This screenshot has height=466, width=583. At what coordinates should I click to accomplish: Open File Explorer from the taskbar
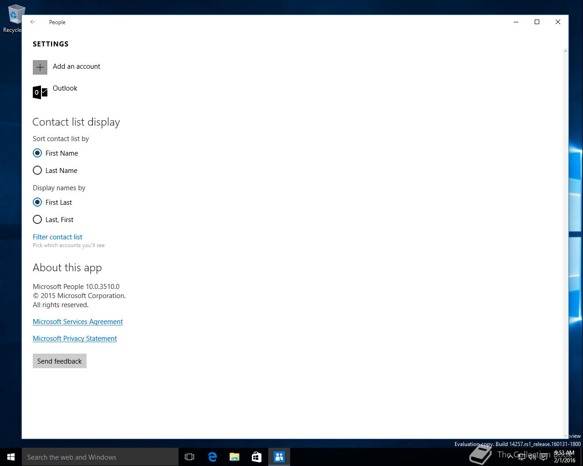click(x=235, y=457)
